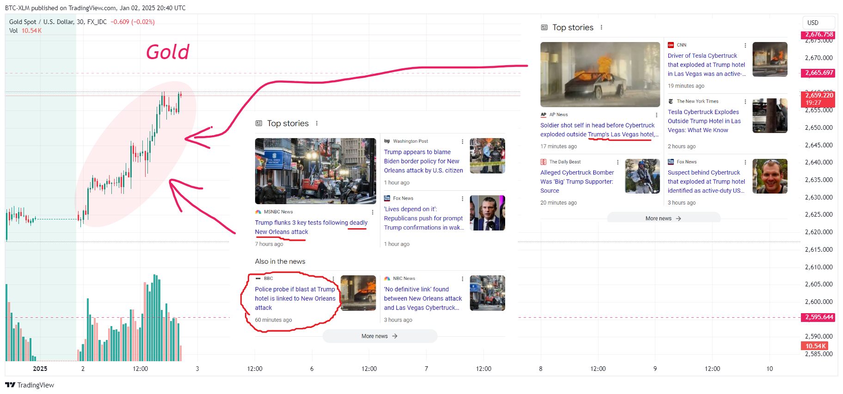Screen dimensions: 843x394
Task: Click the day 10 label on time axis
Action: [x=770, y=369]
